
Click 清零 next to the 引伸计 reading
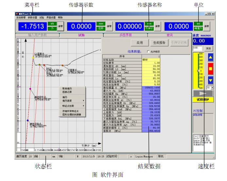coord(157,26)
